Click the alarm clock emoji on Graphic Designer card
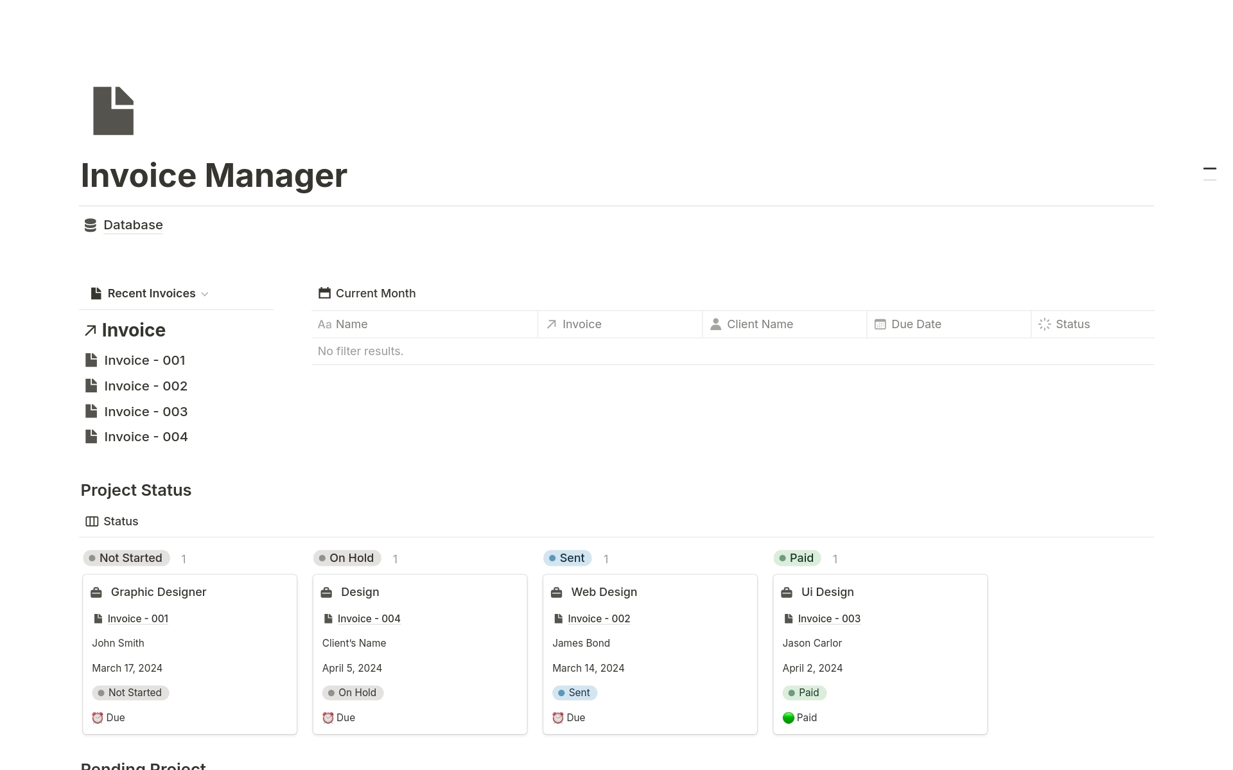 coord(98,717)
